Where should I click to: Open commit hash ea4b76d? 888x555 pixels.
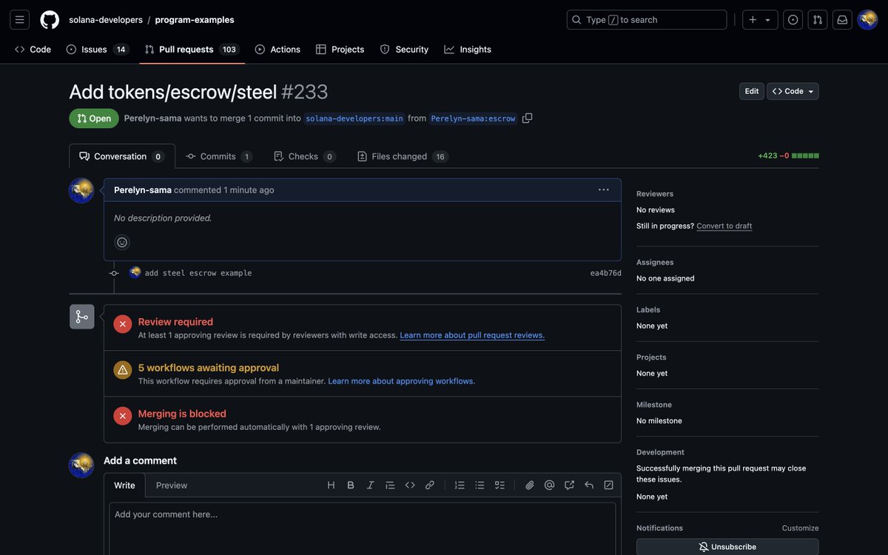tap(606, 273)
